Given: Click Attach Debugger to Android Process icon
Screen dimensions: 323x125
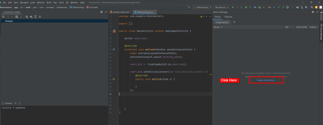Looking at the screenshot, I should click(259, 7).
